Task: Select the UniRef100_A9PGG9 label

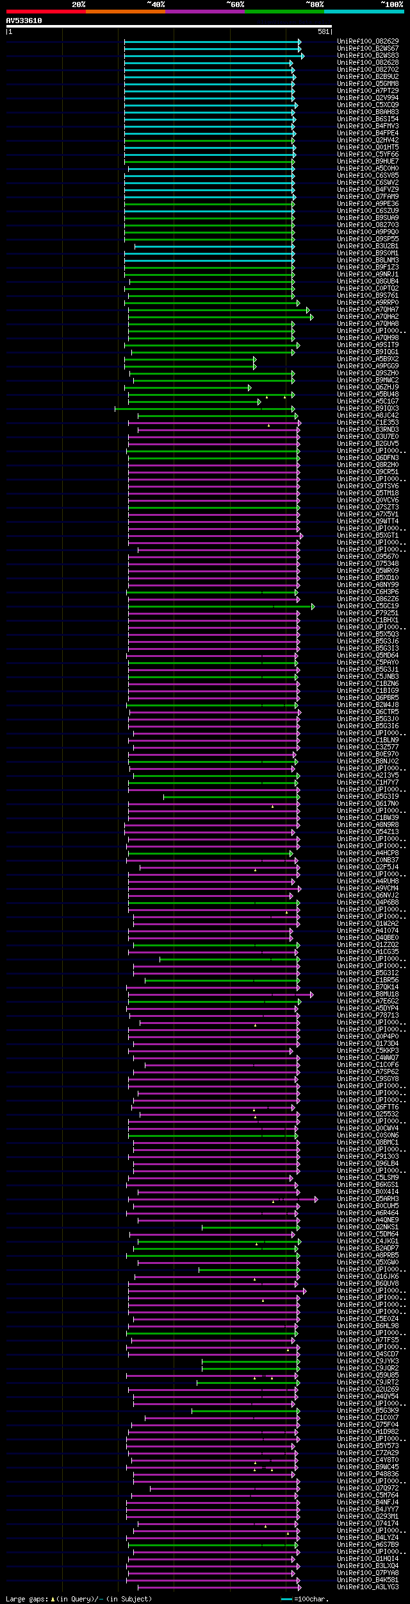Action: coord(368,366)
